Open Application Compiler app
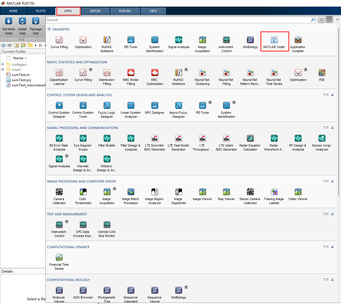 [298, 44]
